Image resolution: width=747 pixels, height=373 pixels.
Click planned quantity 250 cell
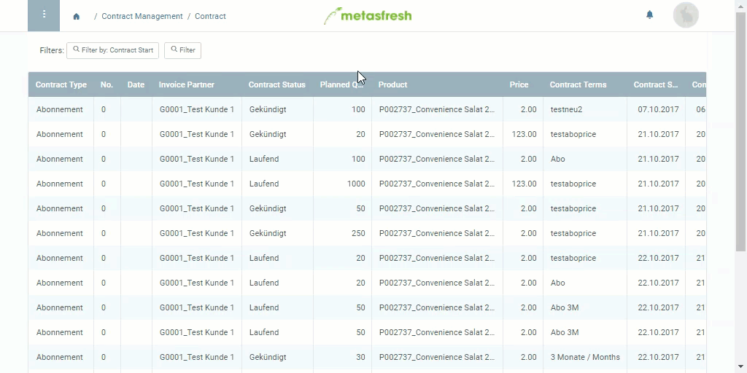[x=342, y=233]
